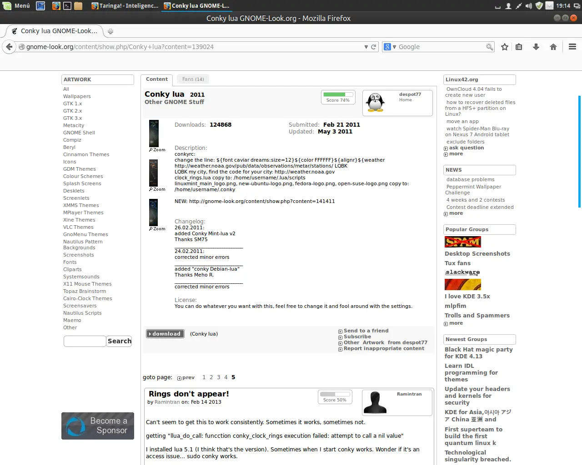Reload the page using the refresh icon
Image resolution: width=582 pixels, height=465 pixels.
[374, 46]
